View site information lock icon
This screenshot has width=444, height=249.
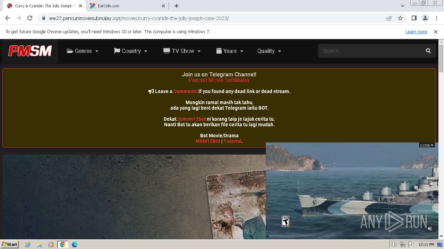(x=43, y=18)
